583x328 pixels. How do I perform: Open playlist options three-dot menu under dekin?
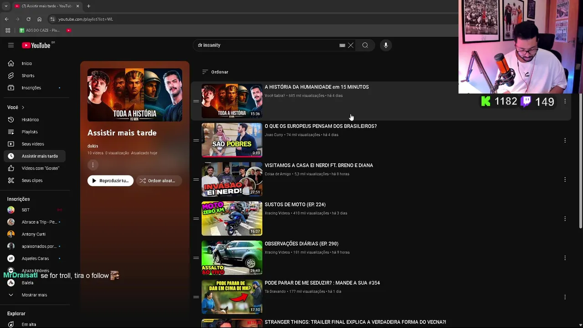tap(92, 165)
